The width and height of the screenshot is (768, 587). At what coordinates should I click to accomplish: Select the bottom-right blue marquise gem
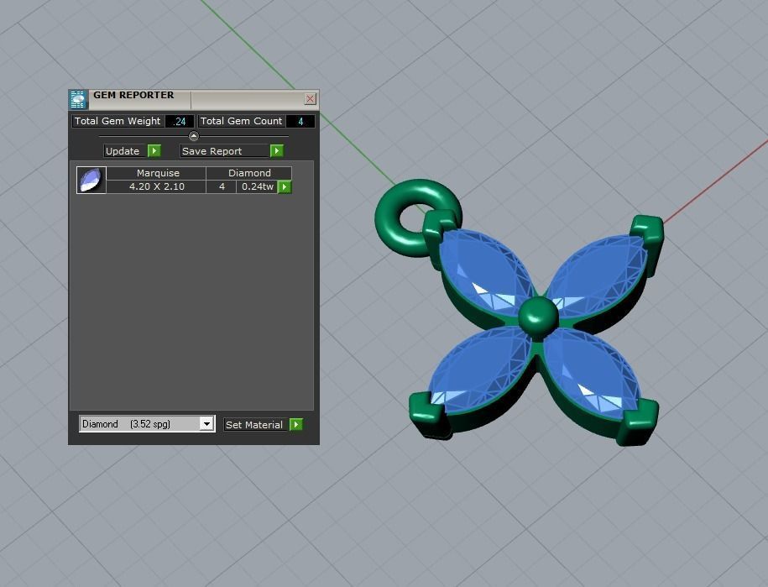[x=593, y=375]
